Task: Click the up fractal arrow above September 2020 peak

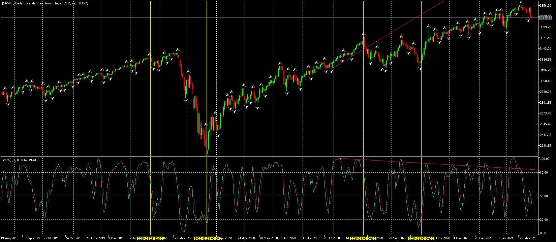Action: click(x=364, y=33)
